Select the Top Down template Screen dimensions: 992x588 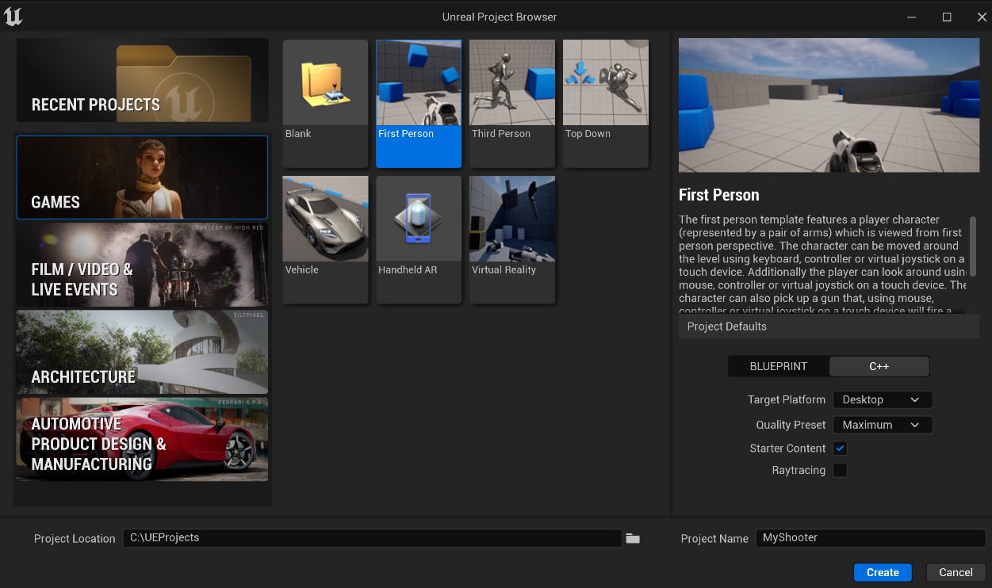[x=606, y=103]
